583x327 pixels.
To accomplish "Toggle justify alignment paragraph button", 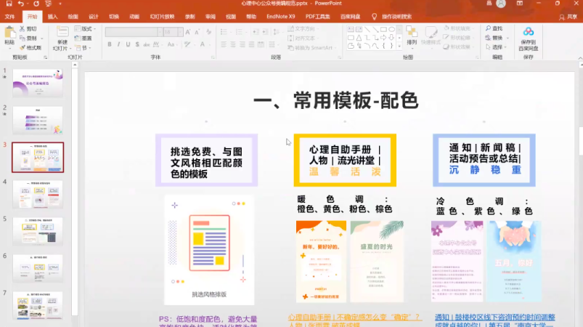I will (251, 44).
